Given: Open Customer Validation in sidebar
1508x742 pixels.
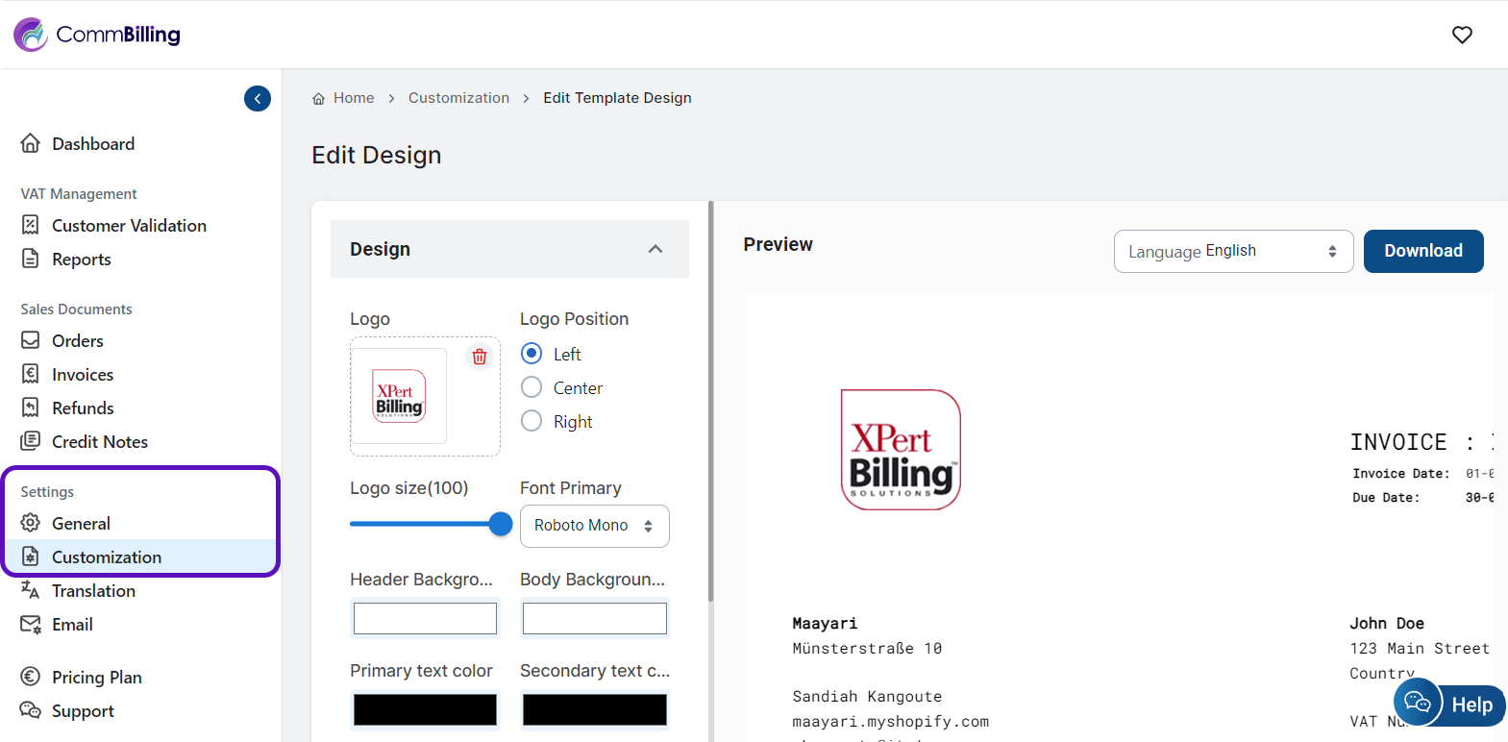Looking at the screenshot, I should point(129,226).
